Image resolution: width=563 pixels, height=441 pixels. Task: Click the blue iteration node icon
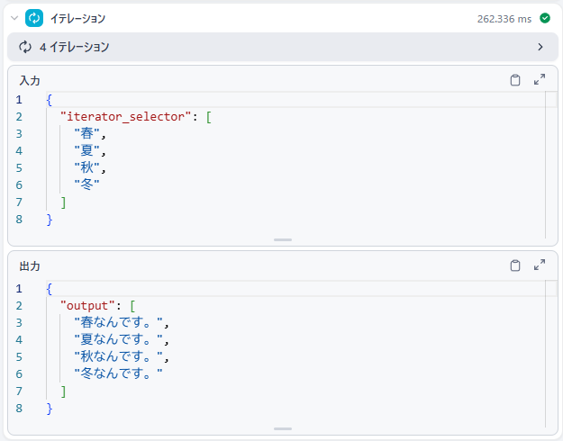tap(34, 18)
